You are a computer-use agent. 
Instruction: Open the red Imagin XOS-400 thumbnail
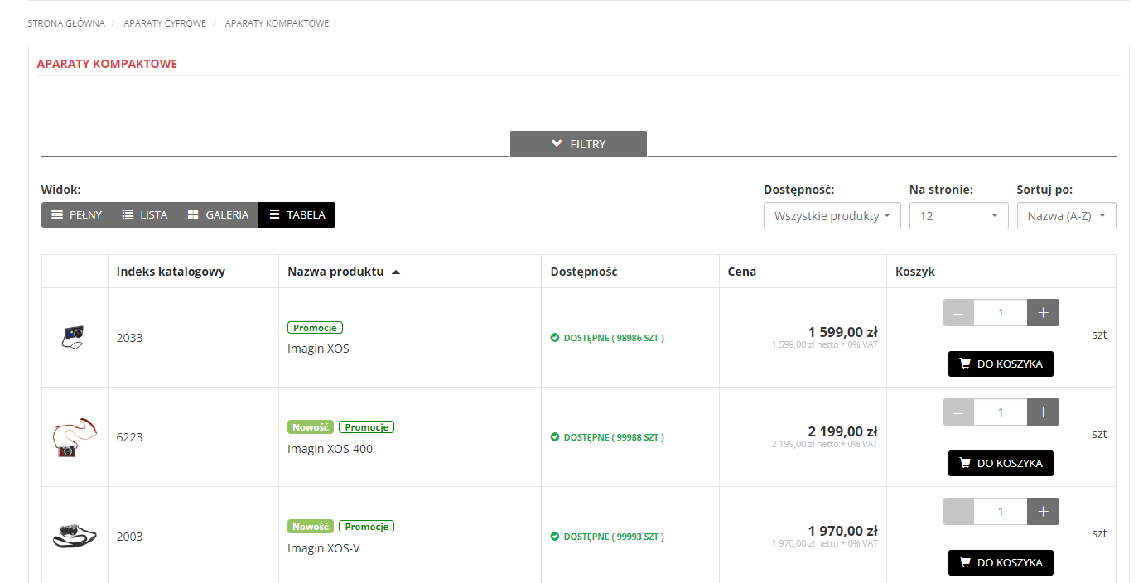click(65, 437)
